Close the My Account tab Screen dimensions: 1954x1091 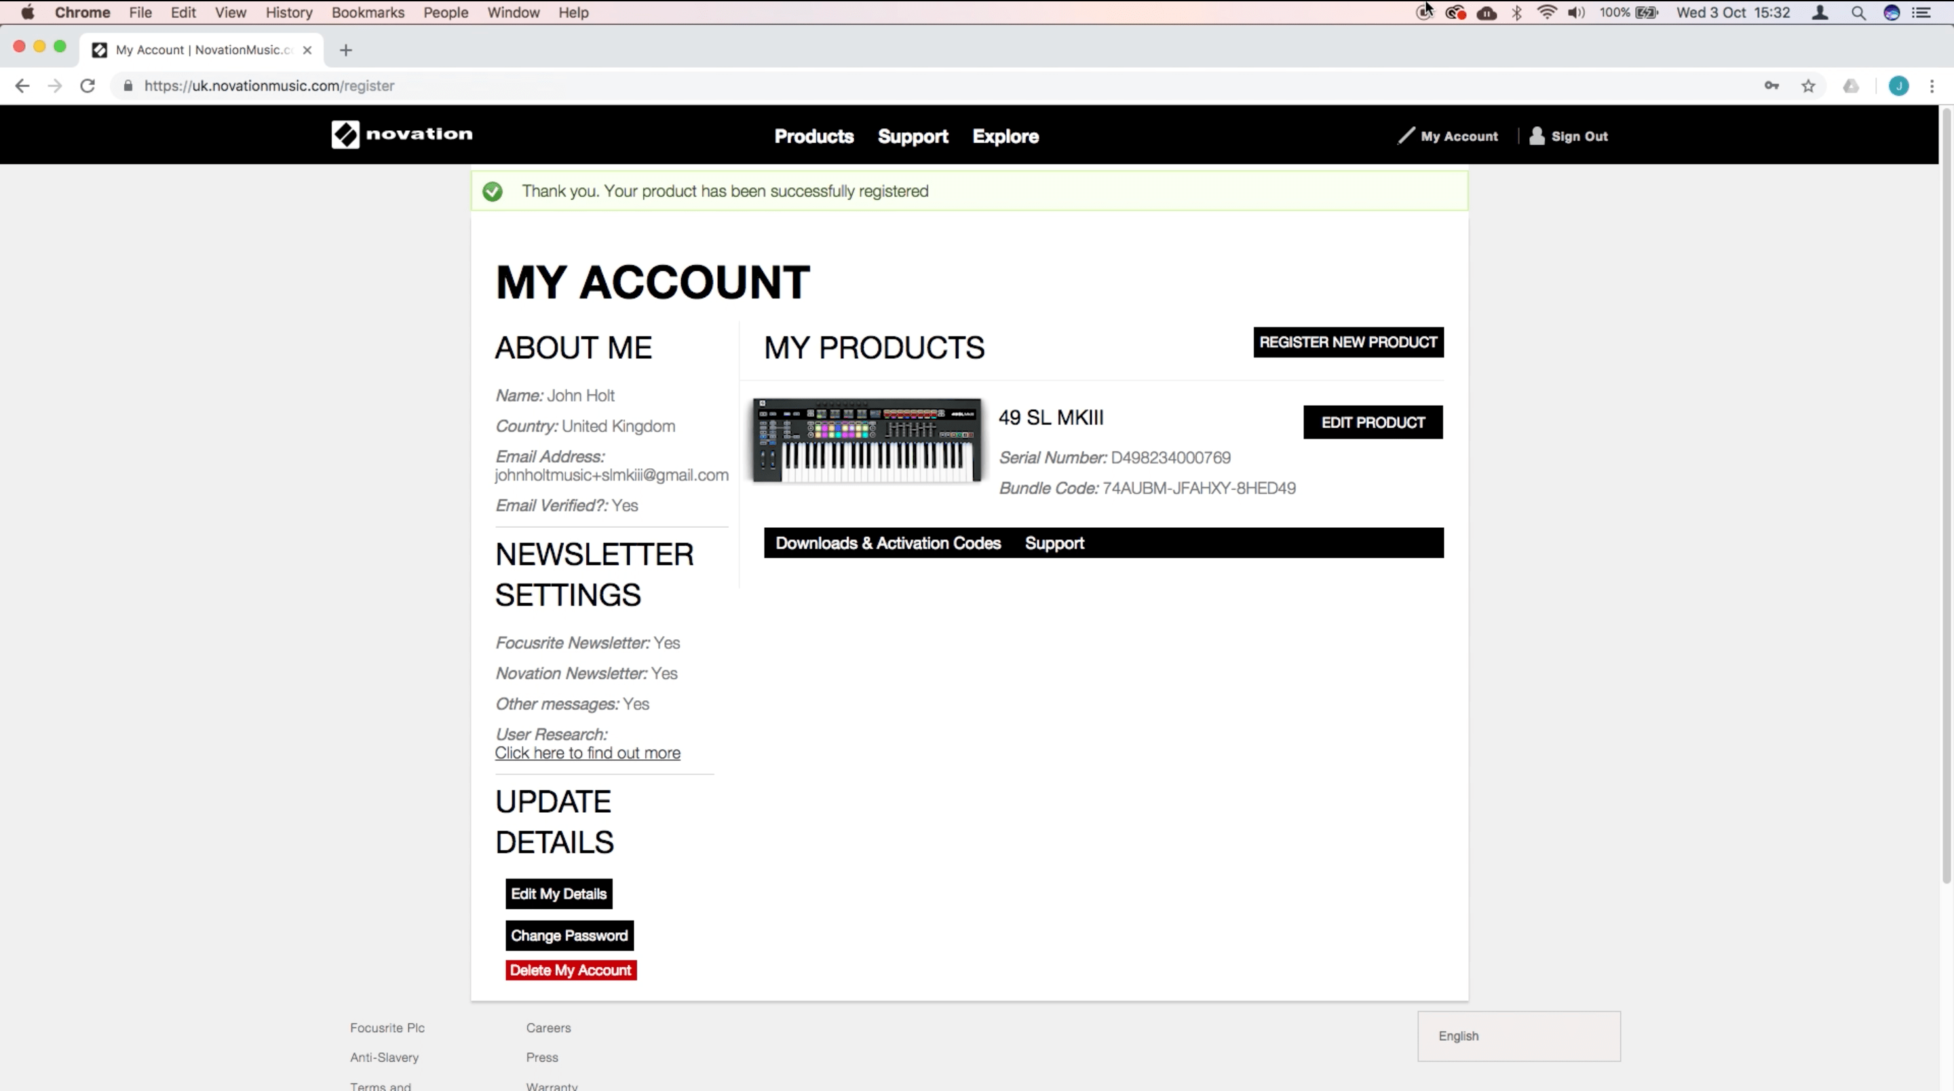point(307,50)
